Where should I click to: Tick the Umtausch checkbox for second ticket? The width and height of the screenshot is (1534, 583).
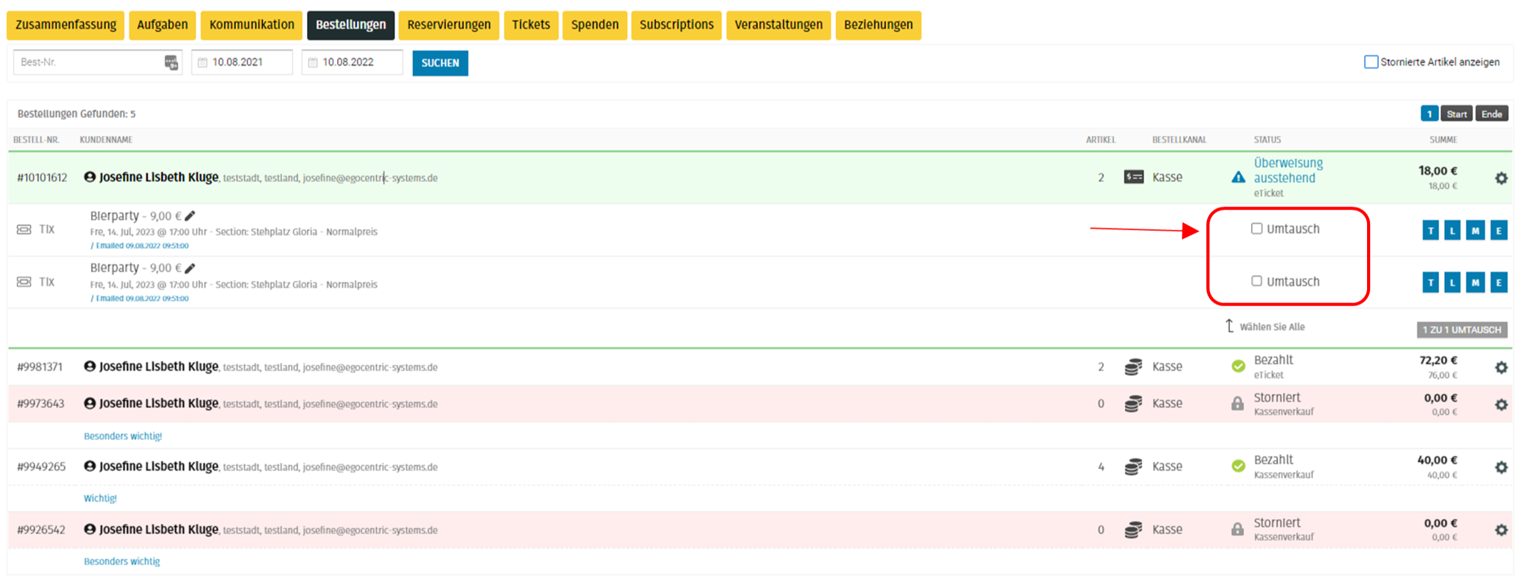1256,281
